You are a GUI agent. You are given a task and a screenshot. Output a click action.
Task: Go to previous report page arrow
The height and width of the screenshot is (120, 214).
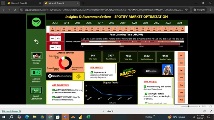point(104,111)
